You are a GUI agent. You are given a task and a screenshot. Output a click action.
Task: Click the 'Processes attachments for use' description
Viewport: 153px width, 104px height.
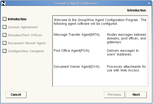[126, 69]
